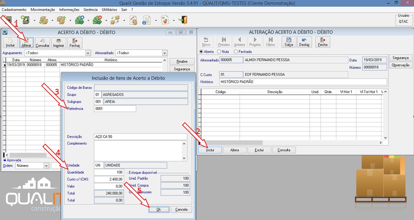
Task: Click Novo in Alteração window toolbar
Action: pos(206,42)
